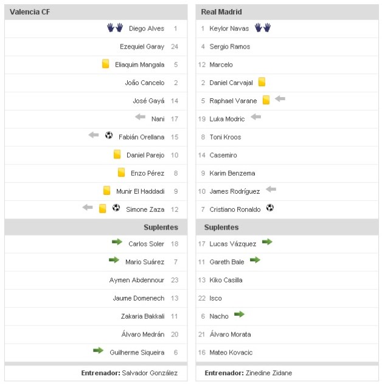Click Guilherme Siqueira's green substitution arrow
This screenshot has width=382, height=388.
coord(98,351)
